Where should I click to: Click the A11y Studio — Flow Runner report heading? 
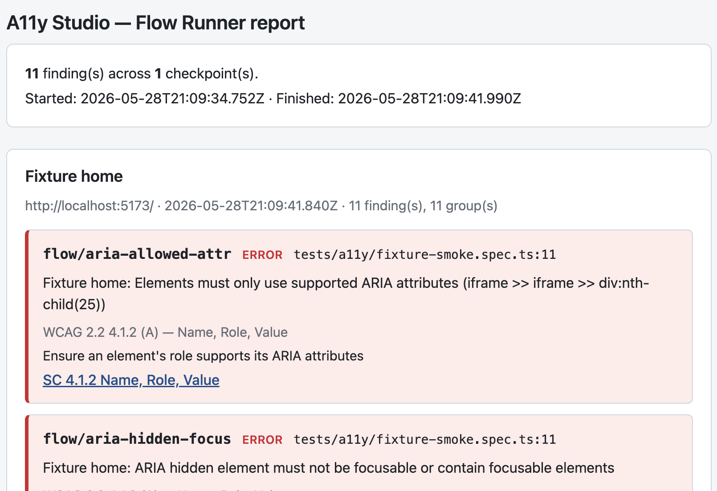[156, 23]
